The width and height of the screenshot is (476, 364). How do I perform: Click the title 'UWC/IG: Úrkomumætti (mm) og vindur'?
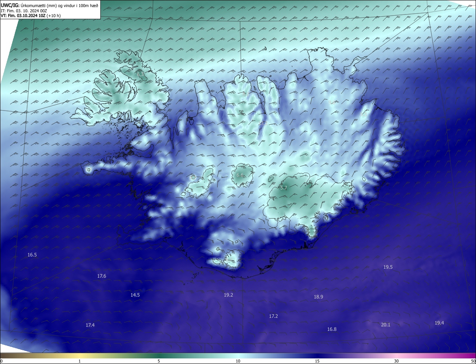49,5
